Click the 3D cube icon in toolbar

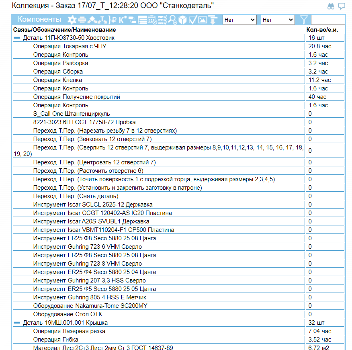pyautogui.click(x=183, y=20)
